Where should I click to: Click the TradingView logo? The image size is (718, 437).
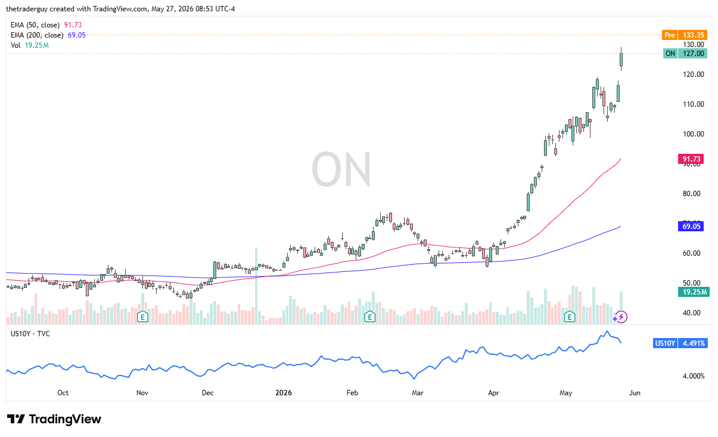click(54, 419)
